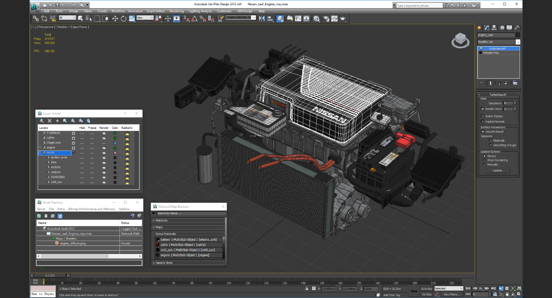
Task: Click the Pin Stack icon below modifier list
Action: [482, 83]
